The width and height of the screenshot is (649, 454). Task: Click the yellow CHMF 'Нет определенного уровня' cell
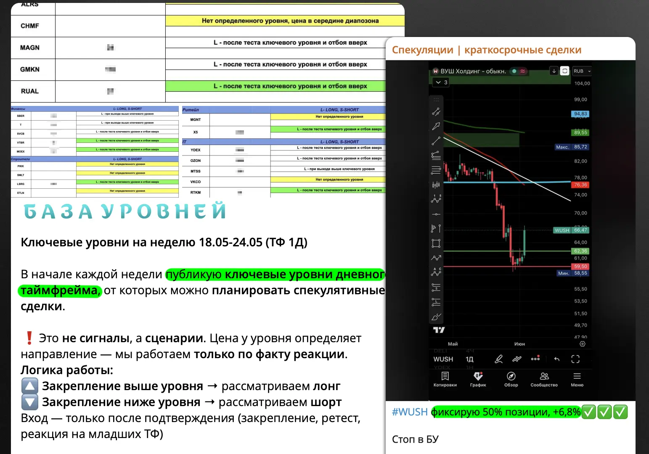[285, 21]
